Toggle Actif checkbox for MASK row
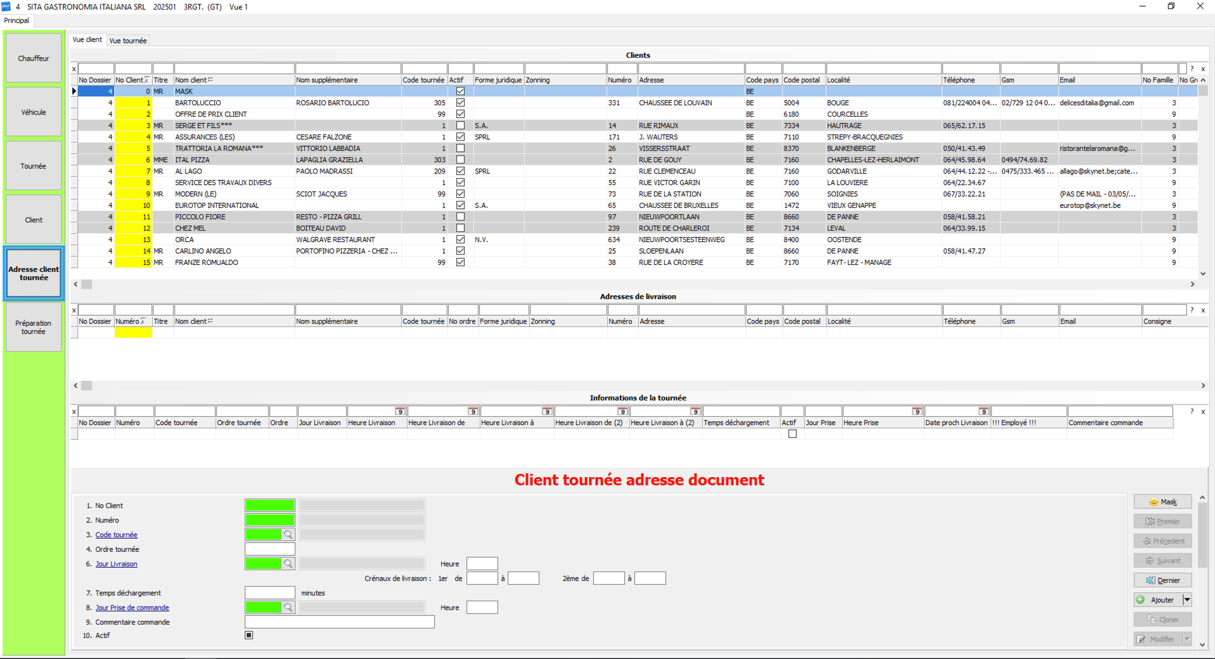 pyautogui.click(x=461, y=91)
